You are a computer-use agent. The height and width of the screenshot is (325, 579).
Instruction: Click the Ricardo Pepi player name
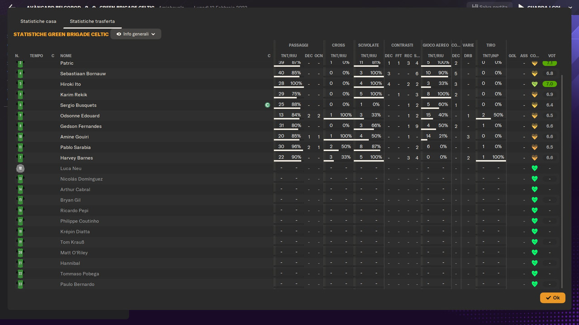(75, 211)
